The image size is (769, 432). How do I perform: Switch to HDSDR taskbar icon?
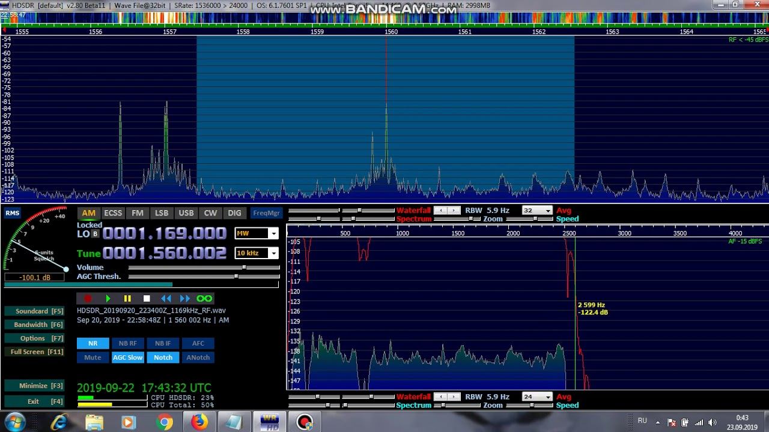(x=269, y=422)
